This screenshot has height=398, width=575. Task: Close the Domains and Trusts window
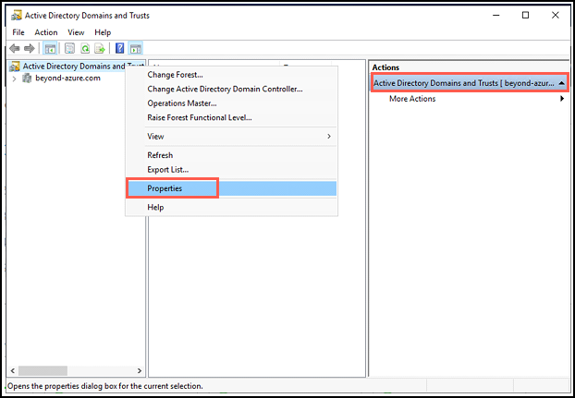tap(556, 16)
